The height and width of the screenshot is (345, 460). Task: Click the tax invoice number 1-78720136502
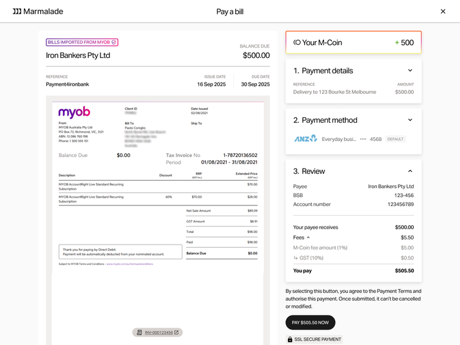[240, 155]
